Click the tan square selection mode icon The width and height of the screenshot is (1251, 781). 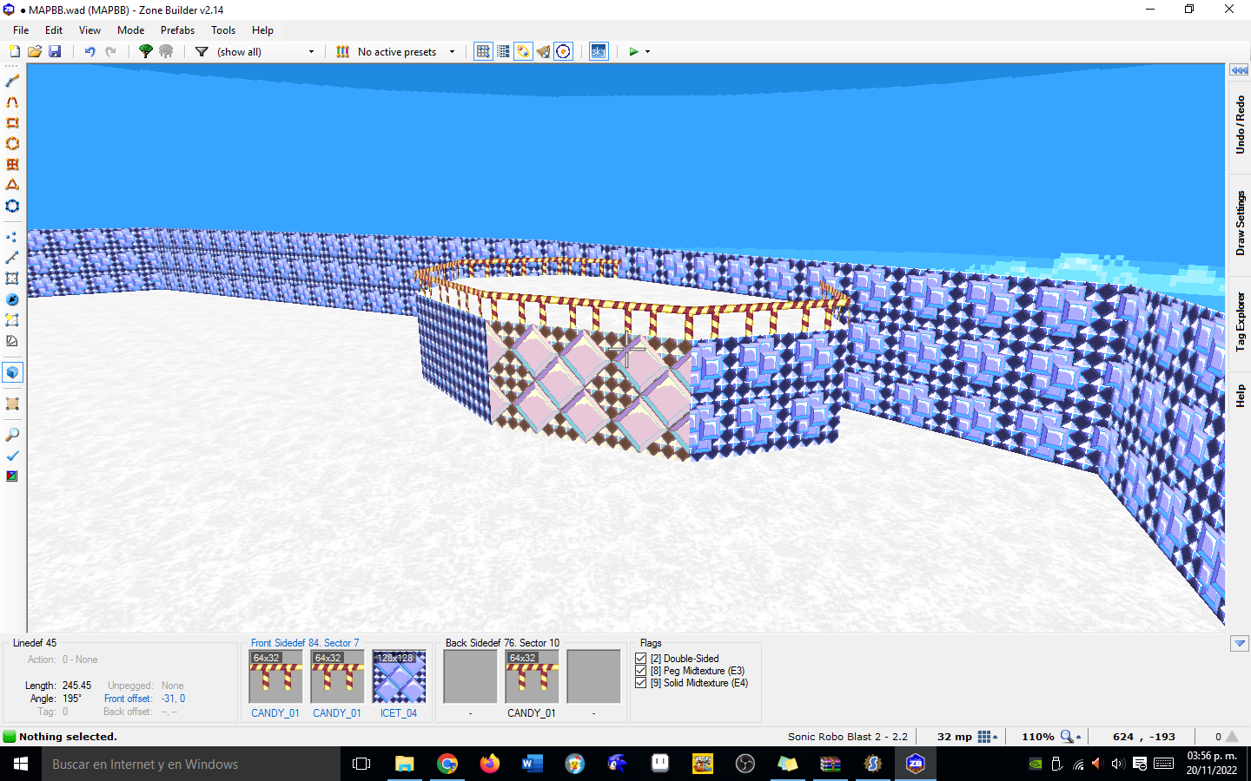[12, 404]
